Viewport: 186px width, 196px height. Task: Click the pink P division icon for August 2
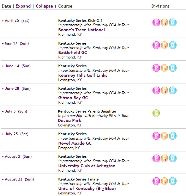point(156,158)
